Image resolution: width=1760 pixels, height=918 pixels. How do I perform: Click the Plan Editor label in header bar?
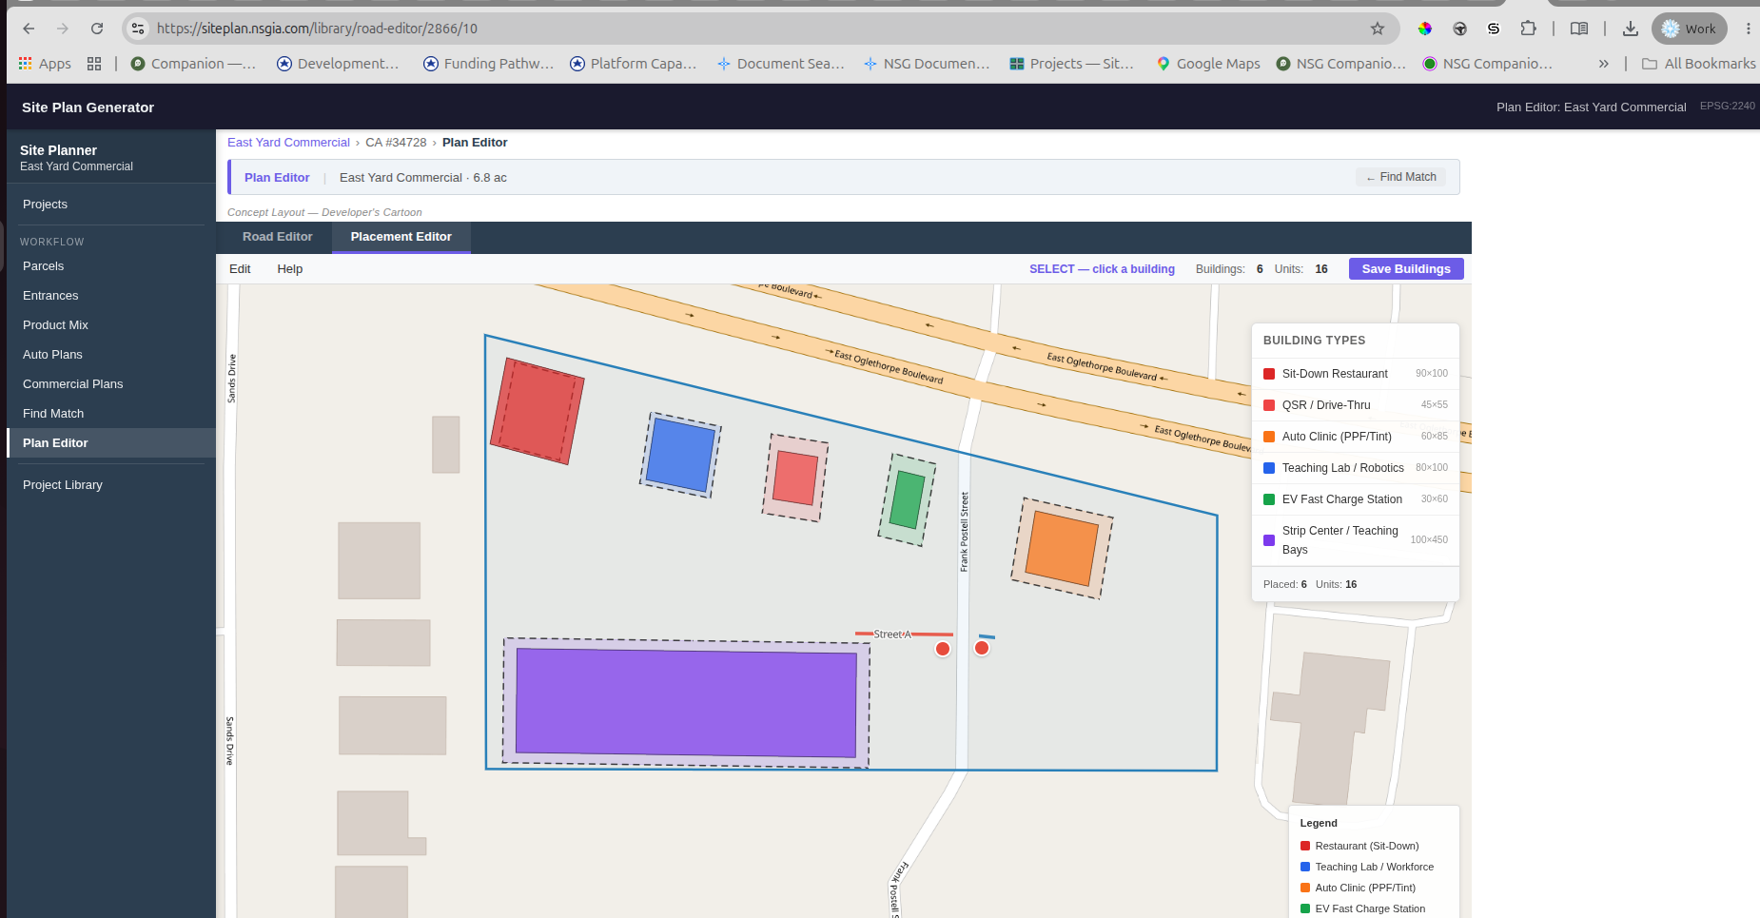click(277, 178)
